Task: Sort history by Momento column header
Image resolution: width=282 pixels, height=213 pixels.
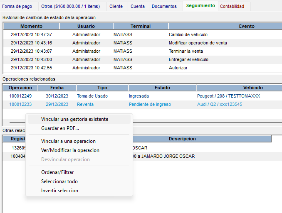Action: point(31,26)
